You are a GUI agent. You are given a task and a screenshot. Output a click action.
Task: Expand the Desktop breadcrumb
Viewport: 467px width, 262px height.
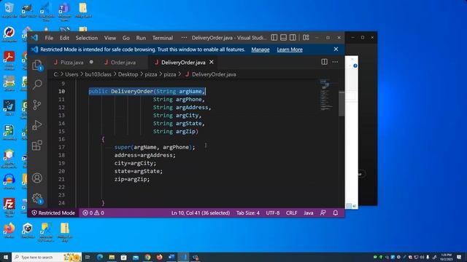click(128, 74)
